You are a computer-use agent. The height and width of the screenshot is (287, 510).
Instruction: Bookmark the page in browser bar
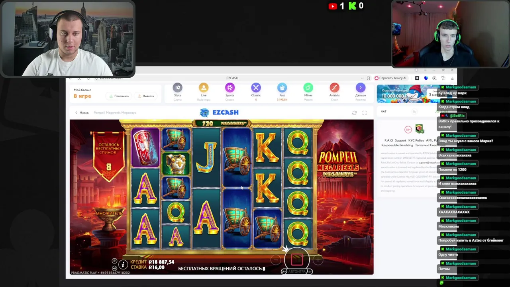[x=368, y=78]
